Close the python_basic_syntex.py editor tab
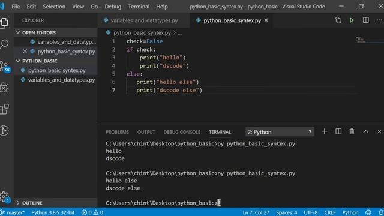 click(266, 20)
